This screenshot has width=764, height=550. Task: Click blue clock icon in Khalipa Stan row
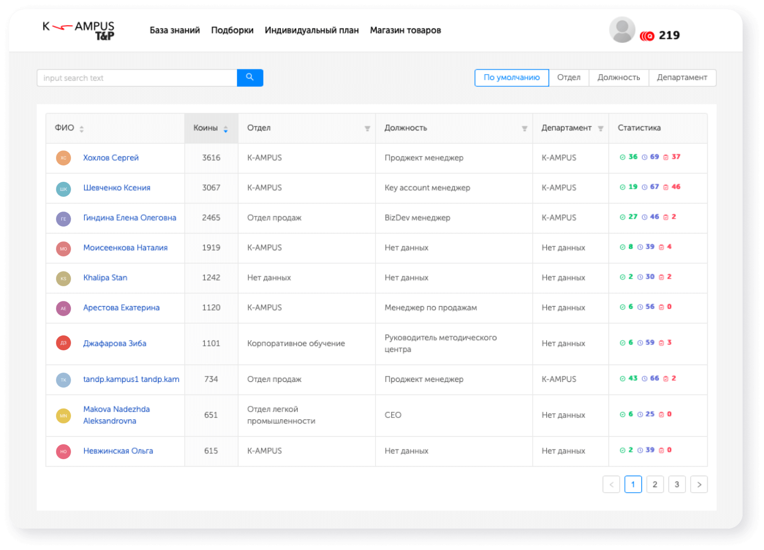(x=640, y=277)
